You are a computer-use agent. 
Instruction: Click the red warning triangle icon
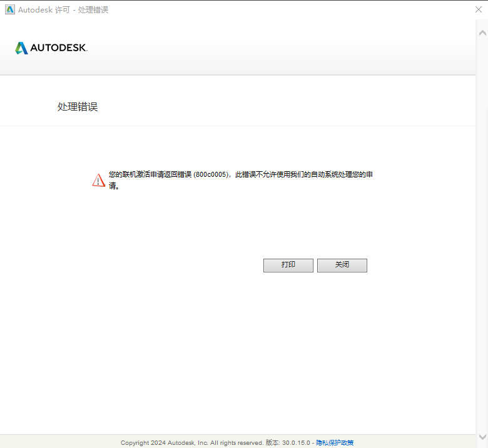tap(99, 180)
